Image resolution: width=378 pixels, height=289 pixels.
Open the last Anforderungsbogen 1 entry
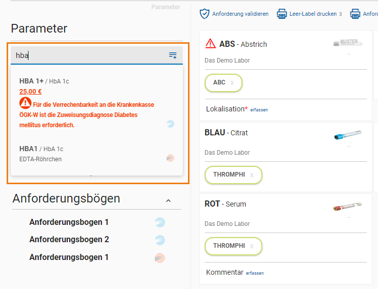69,257
